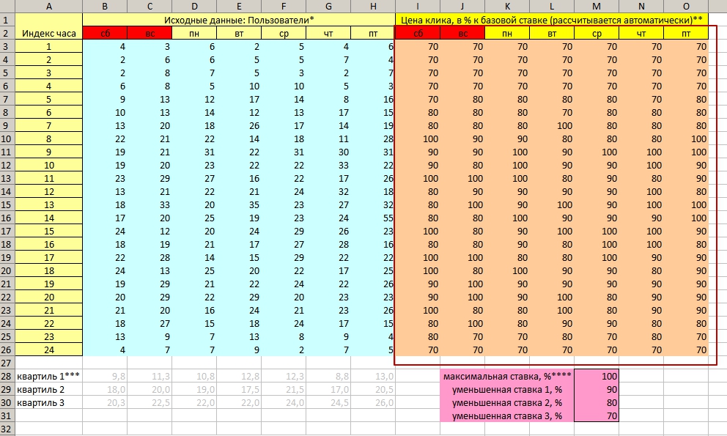Click 'уменьшенная ставка 1' value cell 90
The height and width of the screenshot is (436, 727).
[x=597, y=389]
